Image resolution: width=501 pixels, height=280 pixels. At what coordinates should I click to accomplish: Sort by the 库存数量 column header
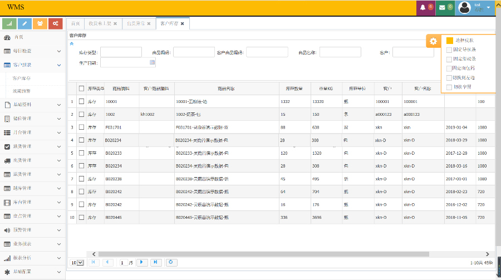pyautogui.click(x=294, y=89)
